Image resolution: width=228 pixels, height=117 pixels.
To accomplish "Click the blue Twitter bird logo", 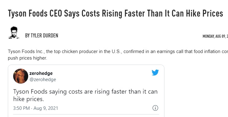I will click(x=155, y=73).
